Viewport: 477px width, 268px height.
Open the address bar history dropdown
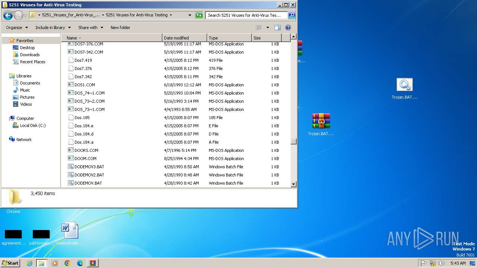pyautogui.click(x=190, y=15)
